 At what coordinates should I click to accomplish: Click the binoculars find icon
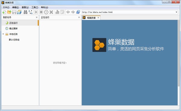point(25,12)
